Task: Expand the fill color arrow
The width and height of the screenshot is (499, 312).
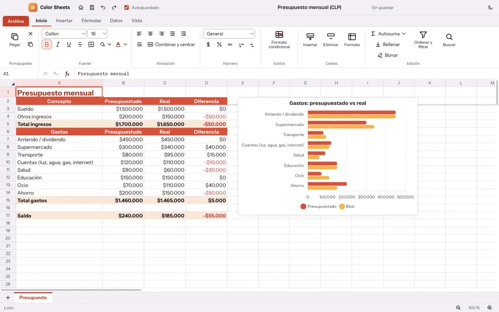Action: [109, 45]
